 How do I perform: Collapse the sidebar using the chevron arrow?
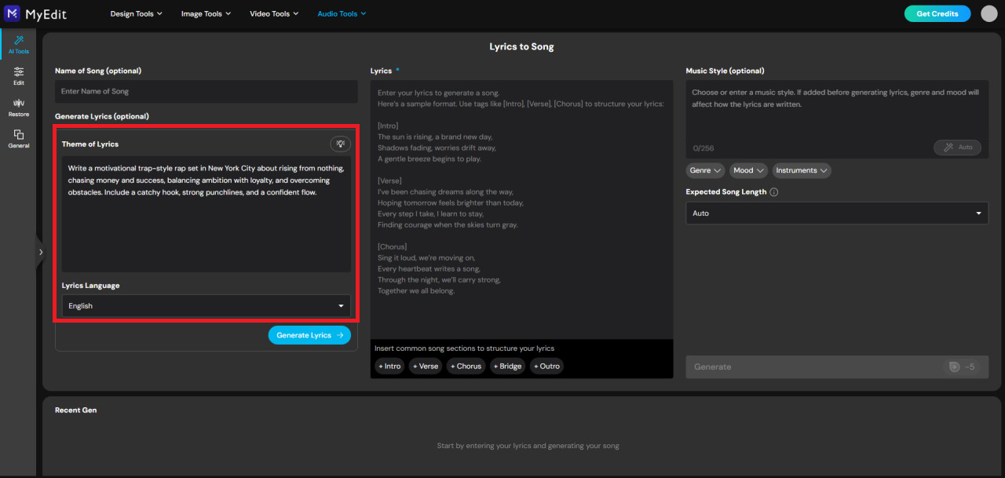(x=41, y=253)
